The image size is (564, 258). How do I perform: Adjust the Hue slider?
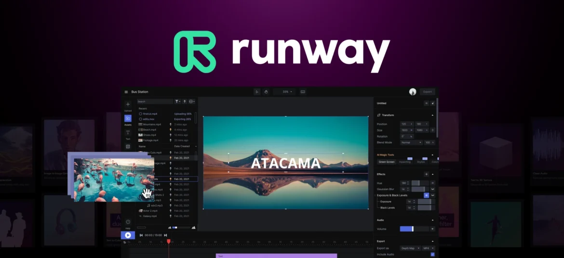(420, 183)
